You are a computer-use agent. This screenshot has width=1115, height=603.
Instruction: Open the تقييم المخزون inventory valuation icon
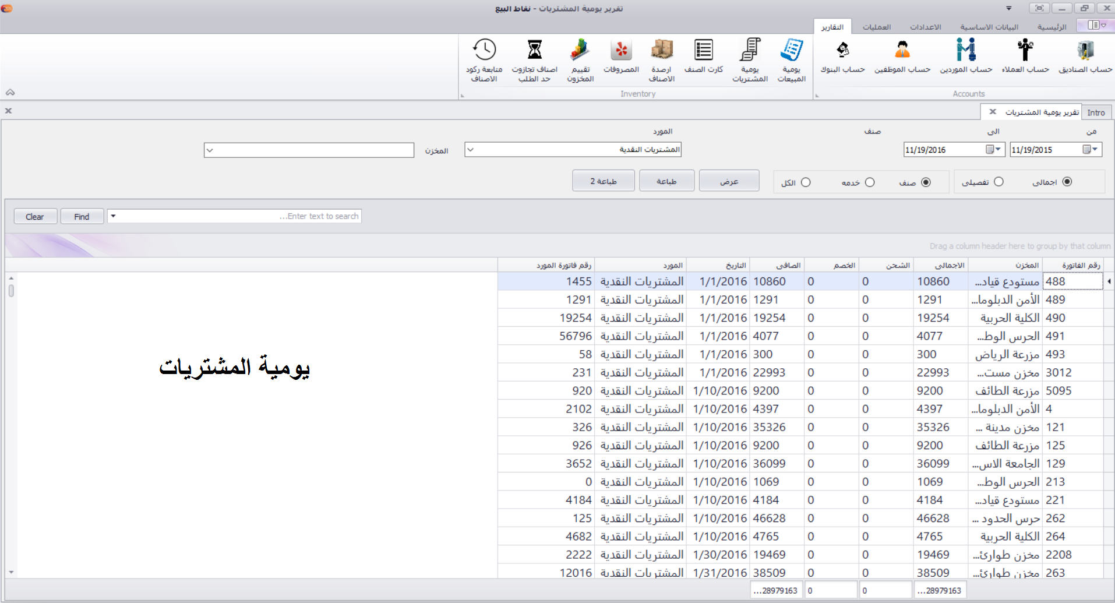coord(580,59)
